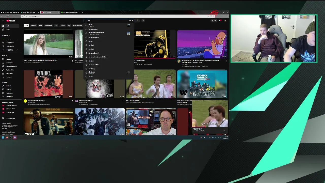The width and height of the screenshot is (325, 183).
Task: Open more options for 8-Tahti Mix video
Action: point(72,61)
